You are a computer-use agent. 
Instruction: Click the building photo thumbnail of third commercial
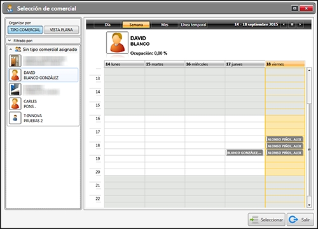point(15,89)
